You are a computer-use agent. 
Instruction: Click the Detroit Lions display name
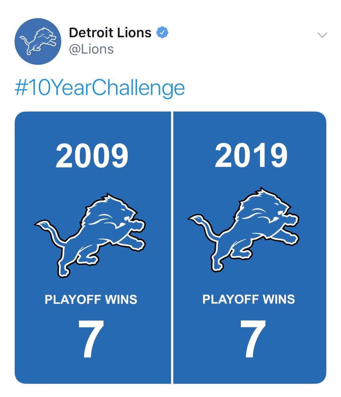pyautogui.click(x=110, y=32)
